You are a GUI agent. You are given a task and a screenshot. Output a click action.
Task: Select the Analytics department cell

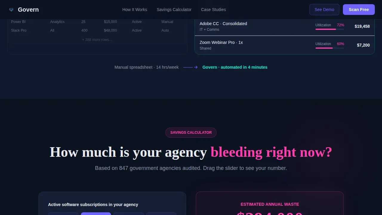click(57, 22)
